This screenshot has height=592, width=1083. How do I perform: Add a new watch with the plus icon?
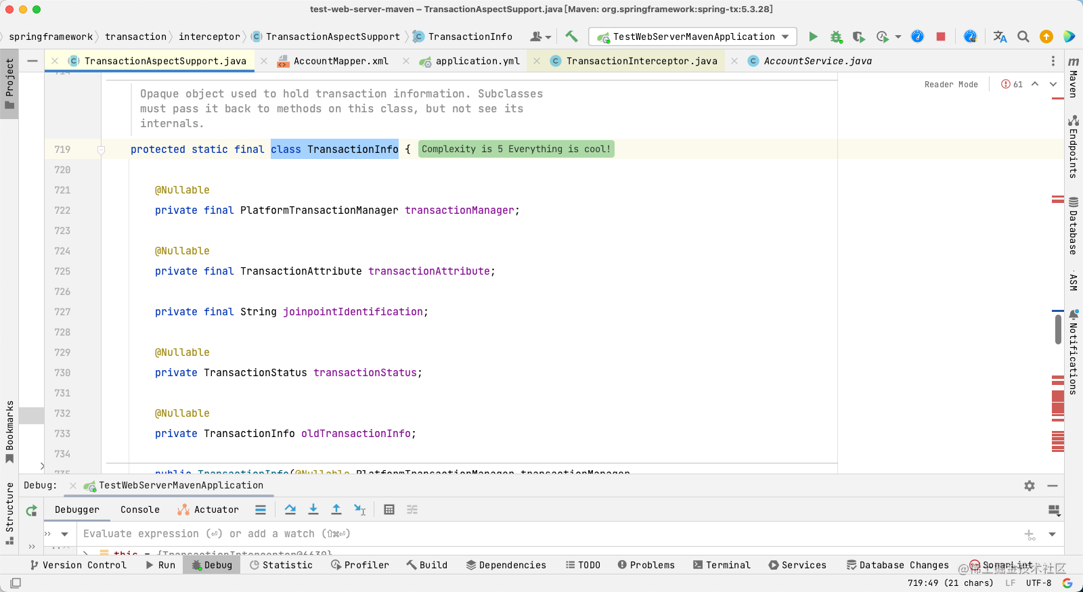1030,534
